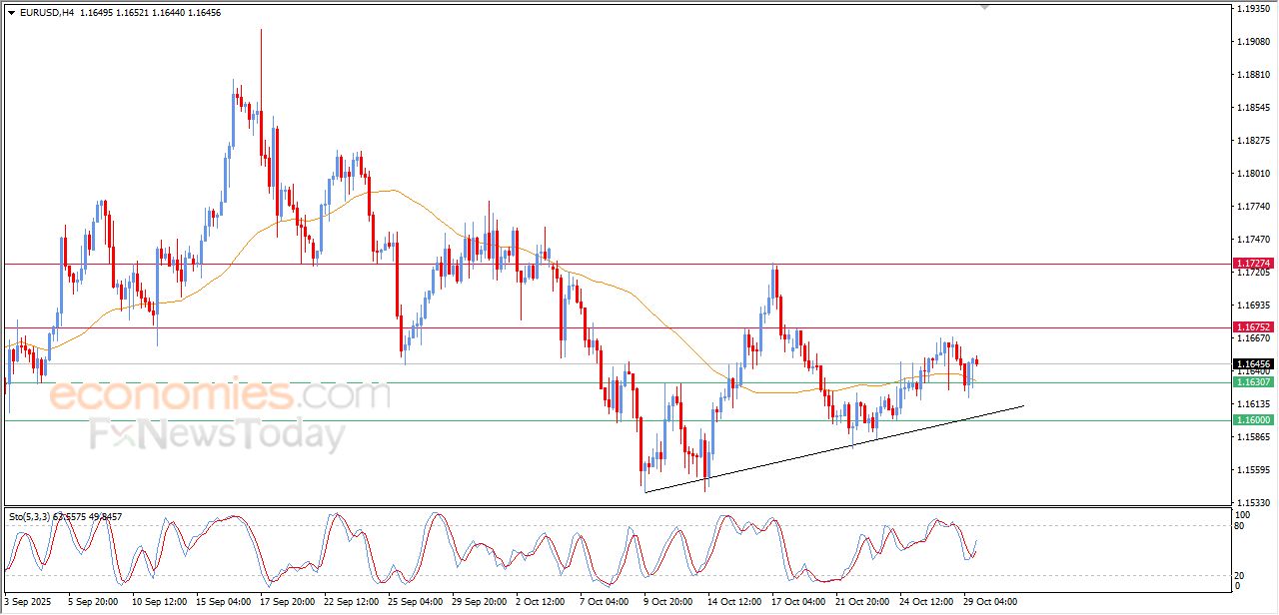Click the 3 Sep 2025 date label
This screenshot has height=615, width=1279.
[x=26, y=602]
